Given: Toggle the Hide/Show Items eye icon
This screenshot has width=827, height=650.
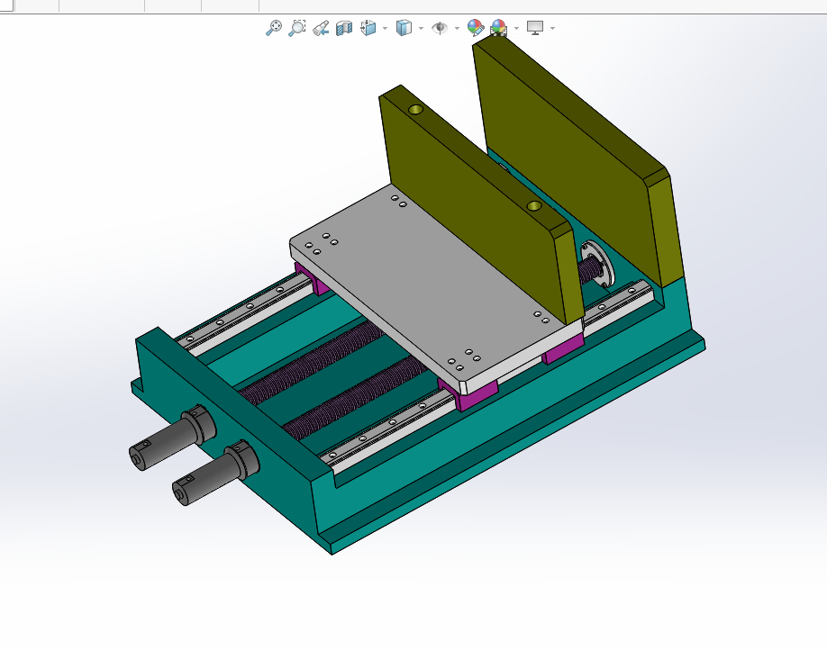Looking at the screenshot, I should 440,27.
